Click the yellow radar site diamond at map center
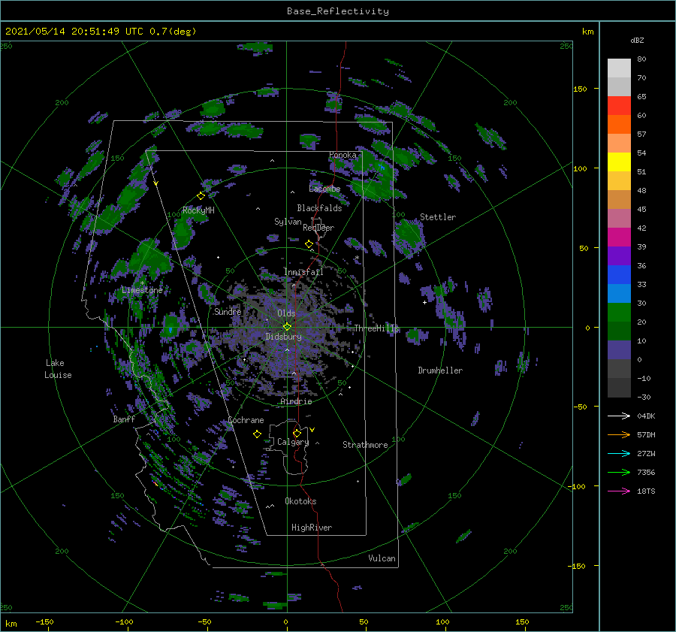Screen dimensions: 676x632 (287, 327)
